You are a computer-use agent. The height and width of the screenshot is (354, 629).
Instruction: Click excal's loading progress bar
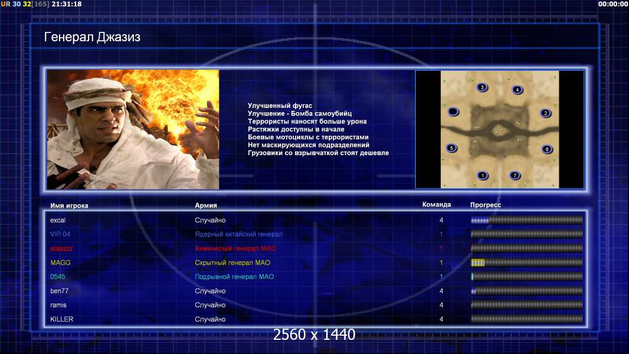click(527, 219)
